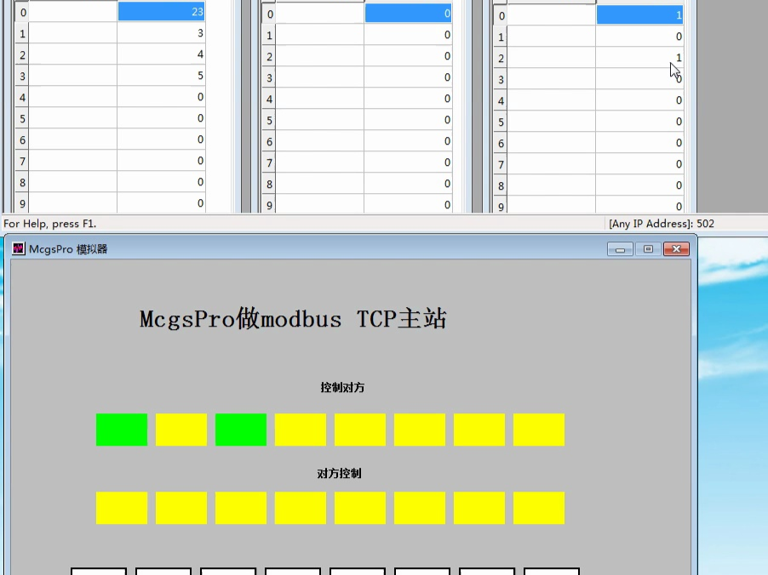This screenshot has width=768, height=575.
Task: Click row header 7 in middle table
Action: pos(269,163)
